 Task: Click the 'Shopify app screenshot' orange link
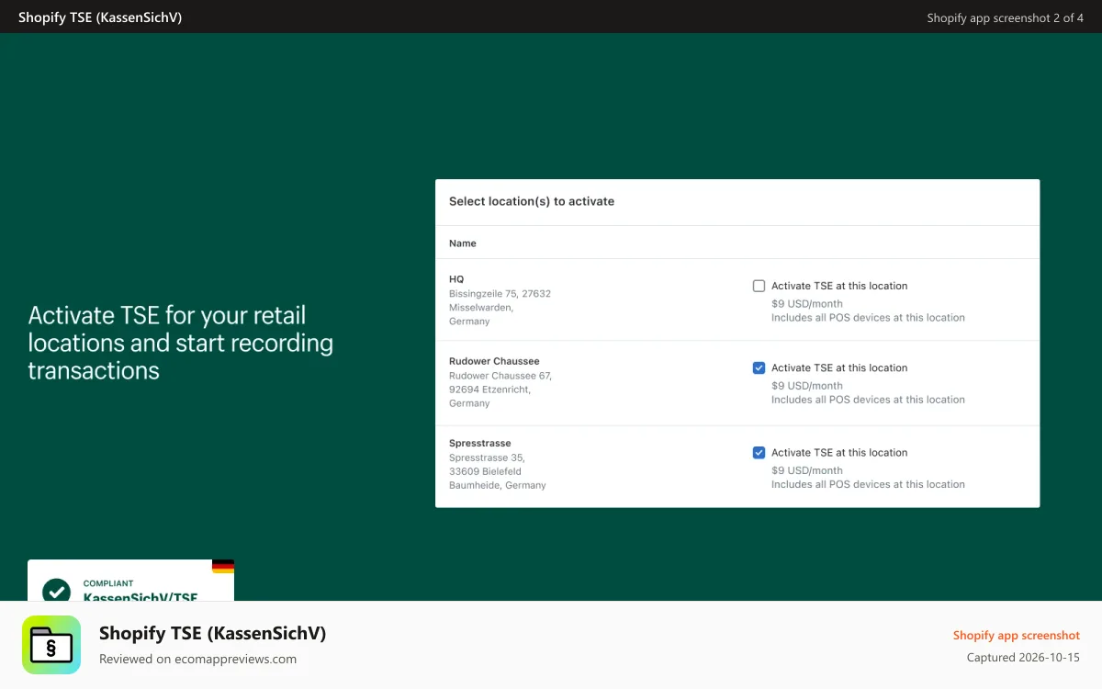(x=1017, y=635)
